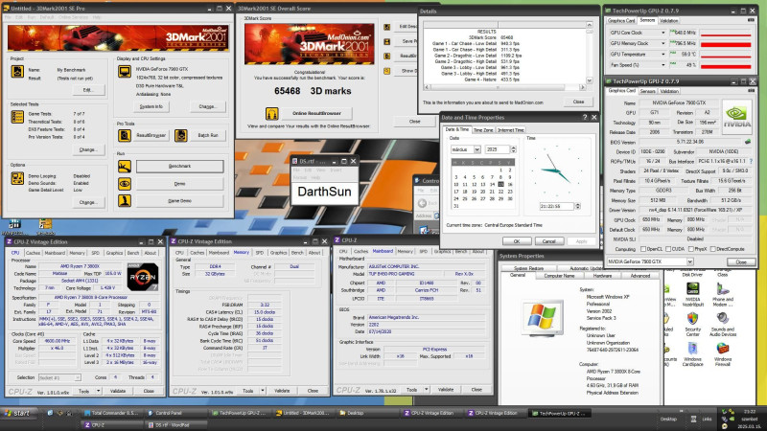Click the Project icon in 3DMark2001
The image size is (767, 431).
coord(17,71)
